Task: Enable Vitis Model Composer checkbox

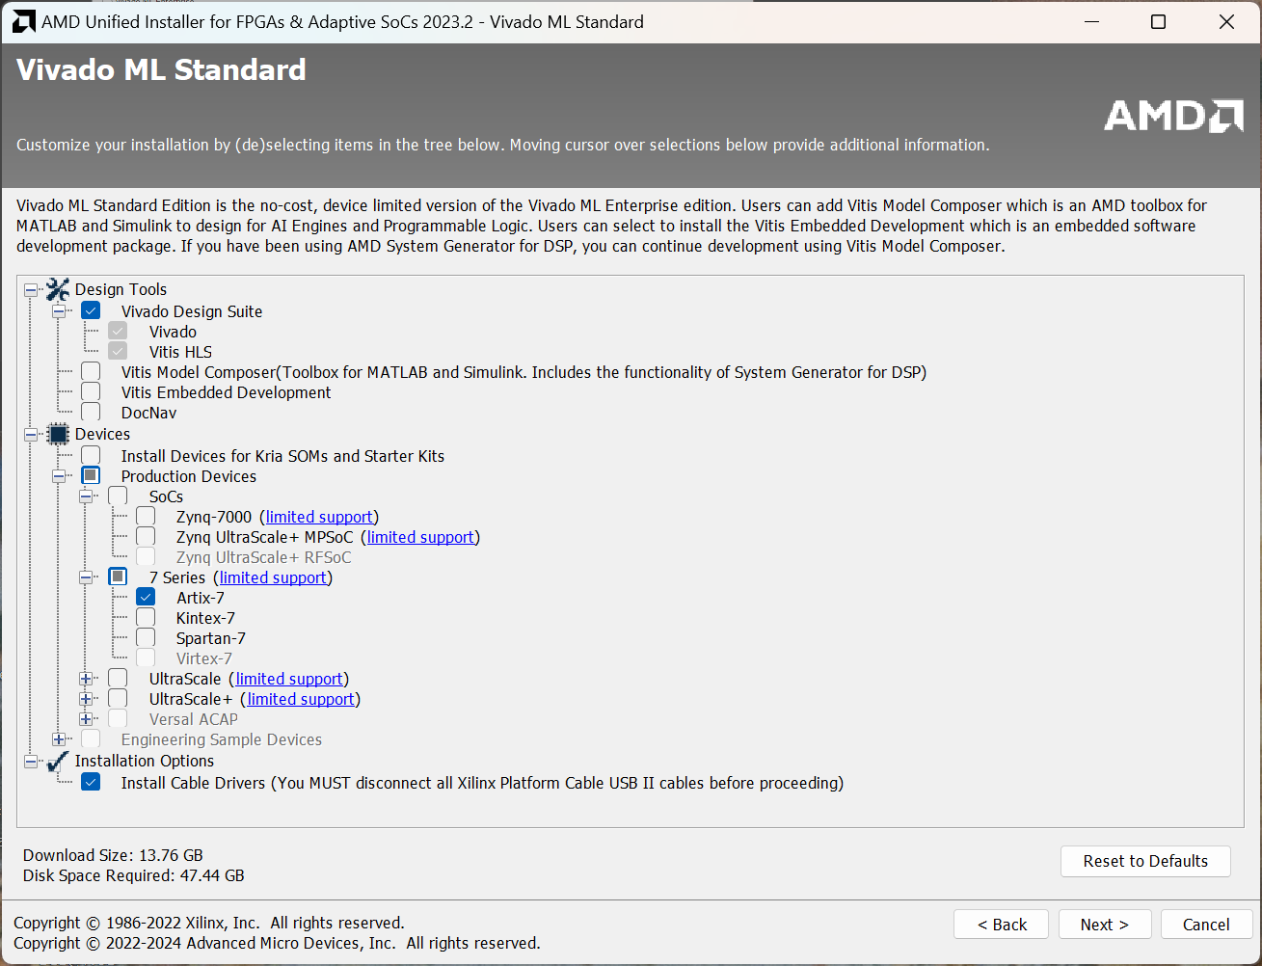Action: [x=91, y=372]
